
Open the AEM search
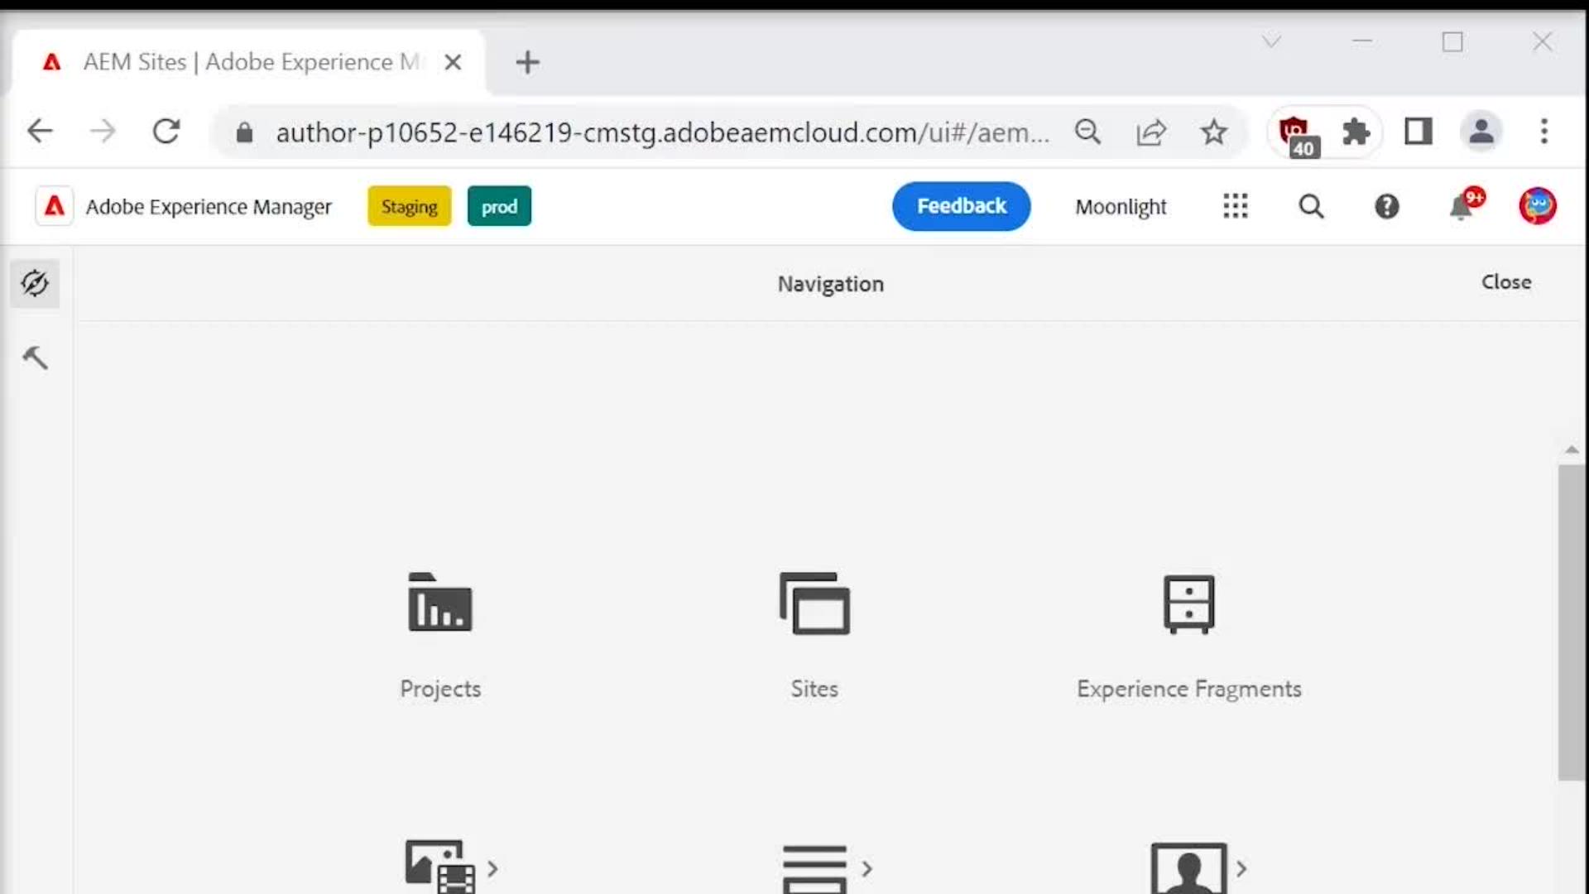point(1311,206)
